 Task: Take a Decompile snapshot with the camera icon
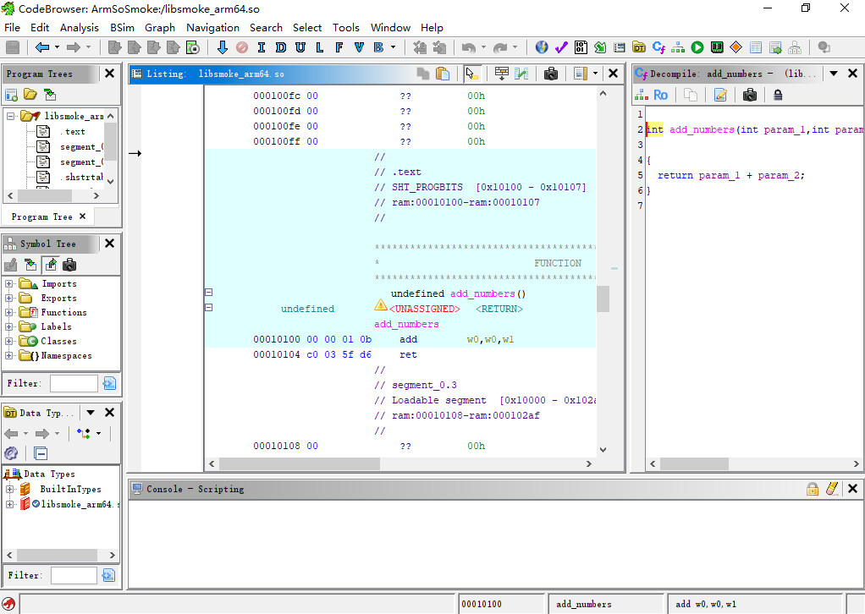pos(750,95)
